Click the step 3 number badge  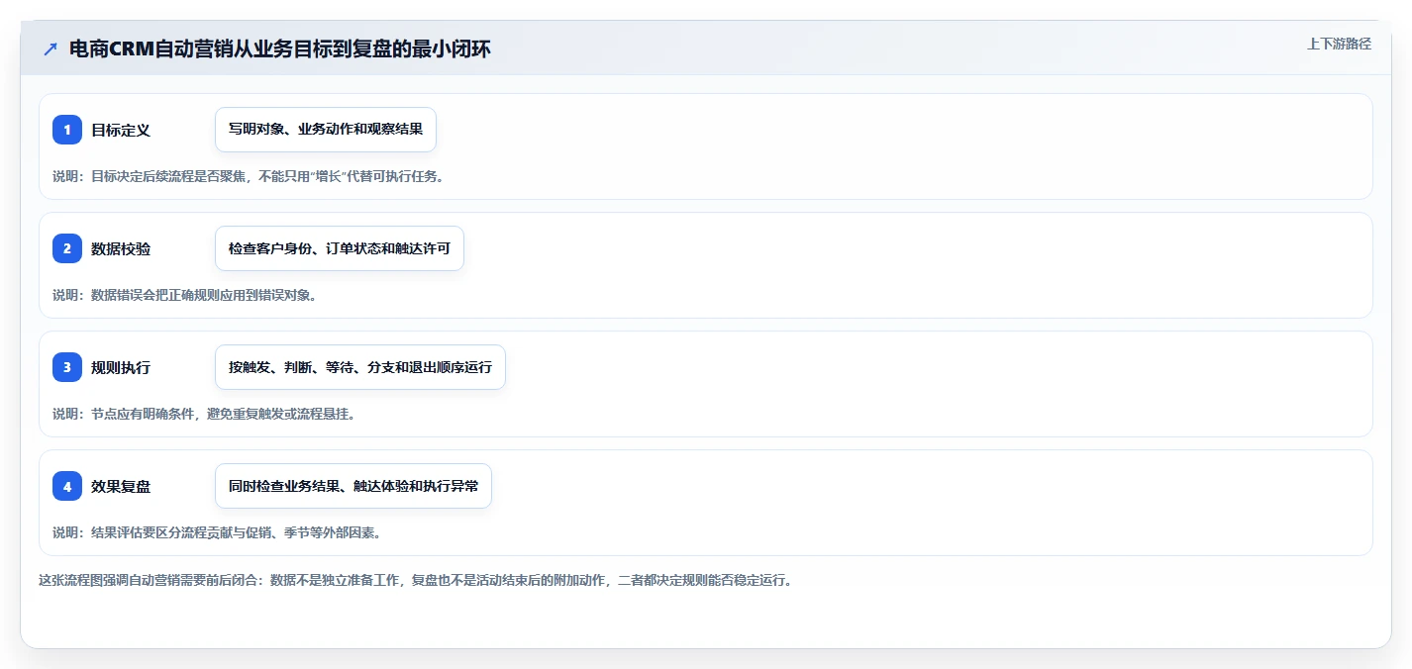(67, 367)
